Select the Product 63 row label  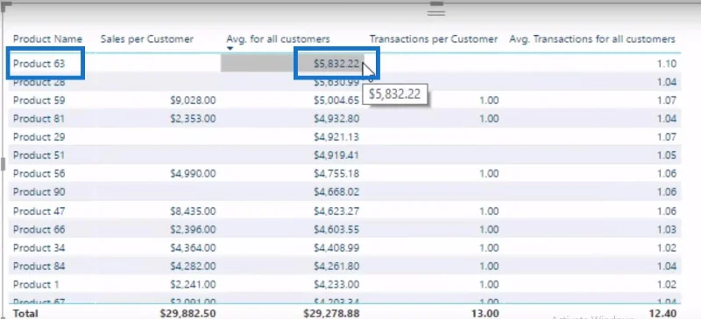coord(39,64)
